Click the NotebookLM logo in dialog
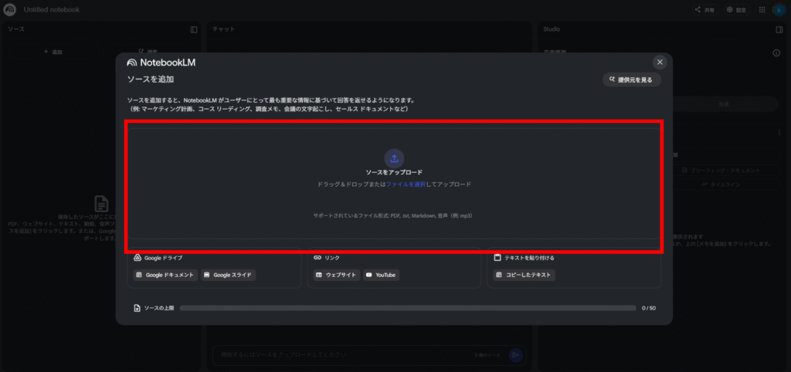791x372 pixels. 161,63
